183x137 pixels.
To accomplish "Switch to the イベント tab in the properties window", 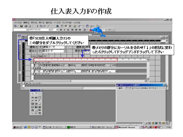I will tap(136, 88).
